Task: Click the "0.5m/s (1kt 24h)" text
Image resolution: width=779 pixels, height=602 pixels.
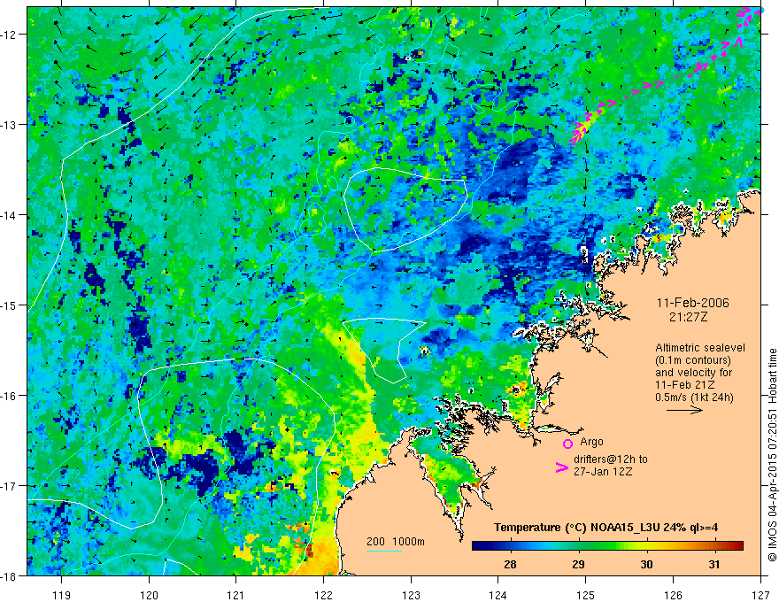Action: 695,397
